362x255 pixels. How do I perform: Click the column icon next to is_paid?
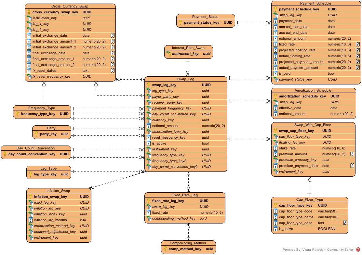(275, 74)
